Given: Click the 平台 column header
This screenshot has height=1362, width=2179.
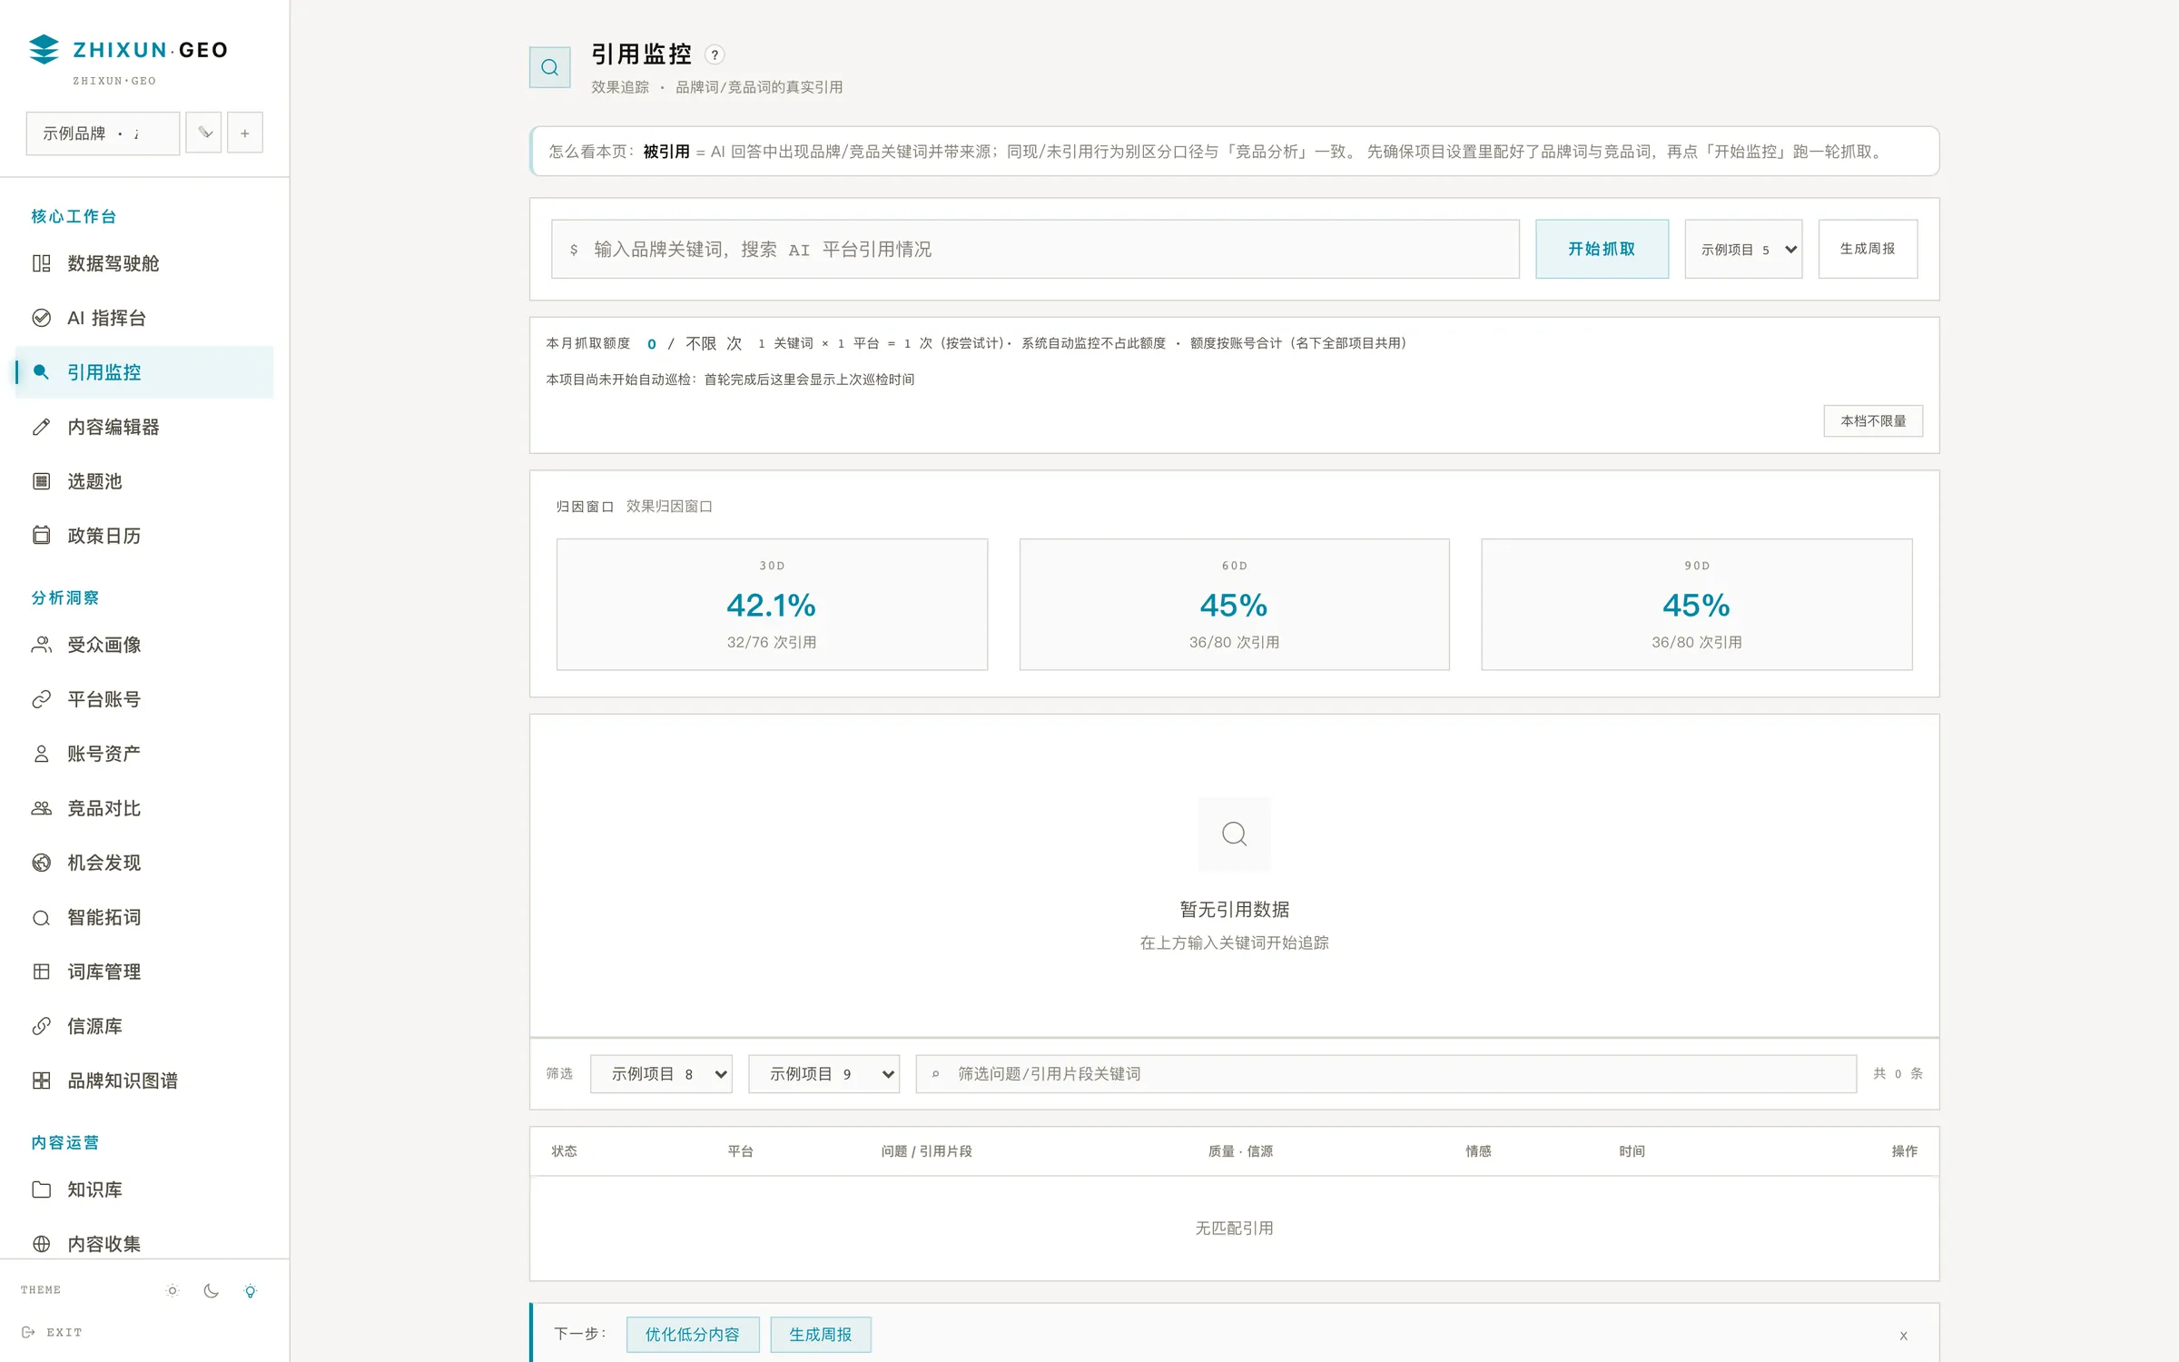Looking at the screenshot, I should 740,1150.
